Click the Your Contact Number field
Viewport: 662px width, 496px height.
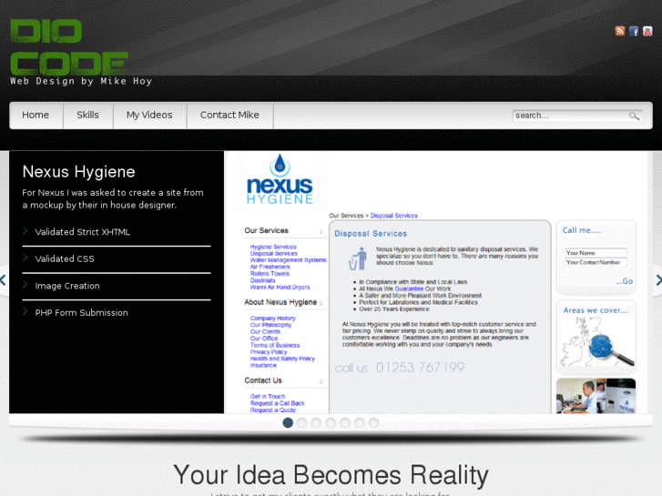tap(596, 263)
